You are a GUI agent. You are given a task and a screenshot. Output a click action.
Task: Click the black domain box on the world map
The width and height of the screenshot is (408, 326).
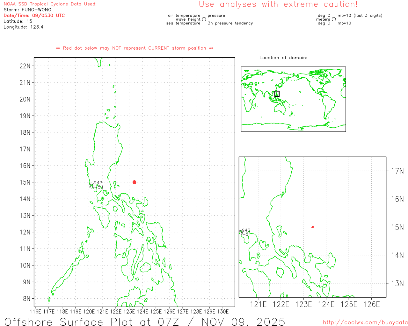tap(277, 94)
